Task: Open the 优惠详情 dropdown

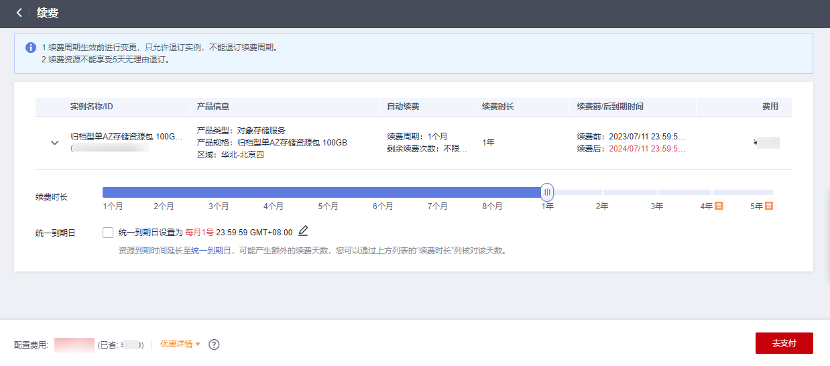Action: [x=180, y=344]
